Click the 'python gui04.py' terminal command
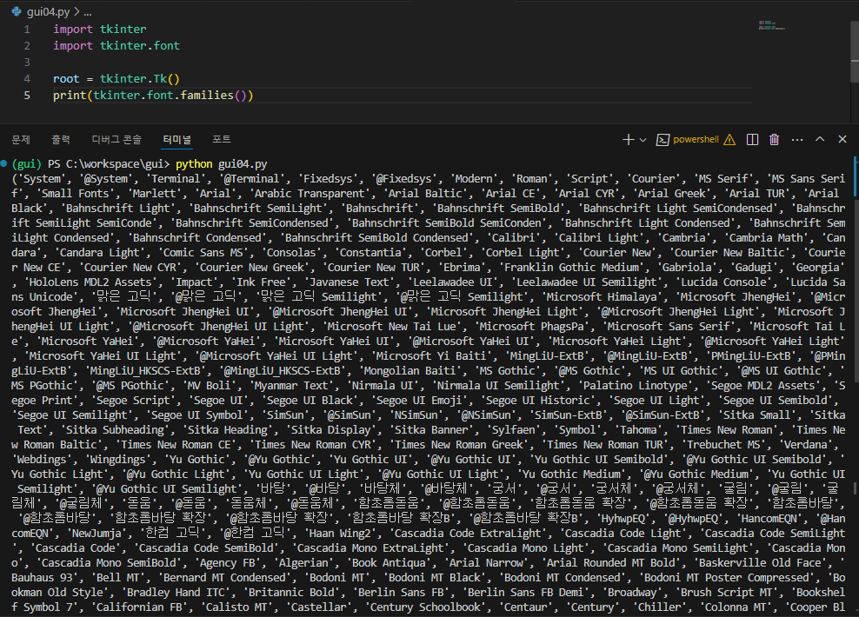 (x=222, y=164)
